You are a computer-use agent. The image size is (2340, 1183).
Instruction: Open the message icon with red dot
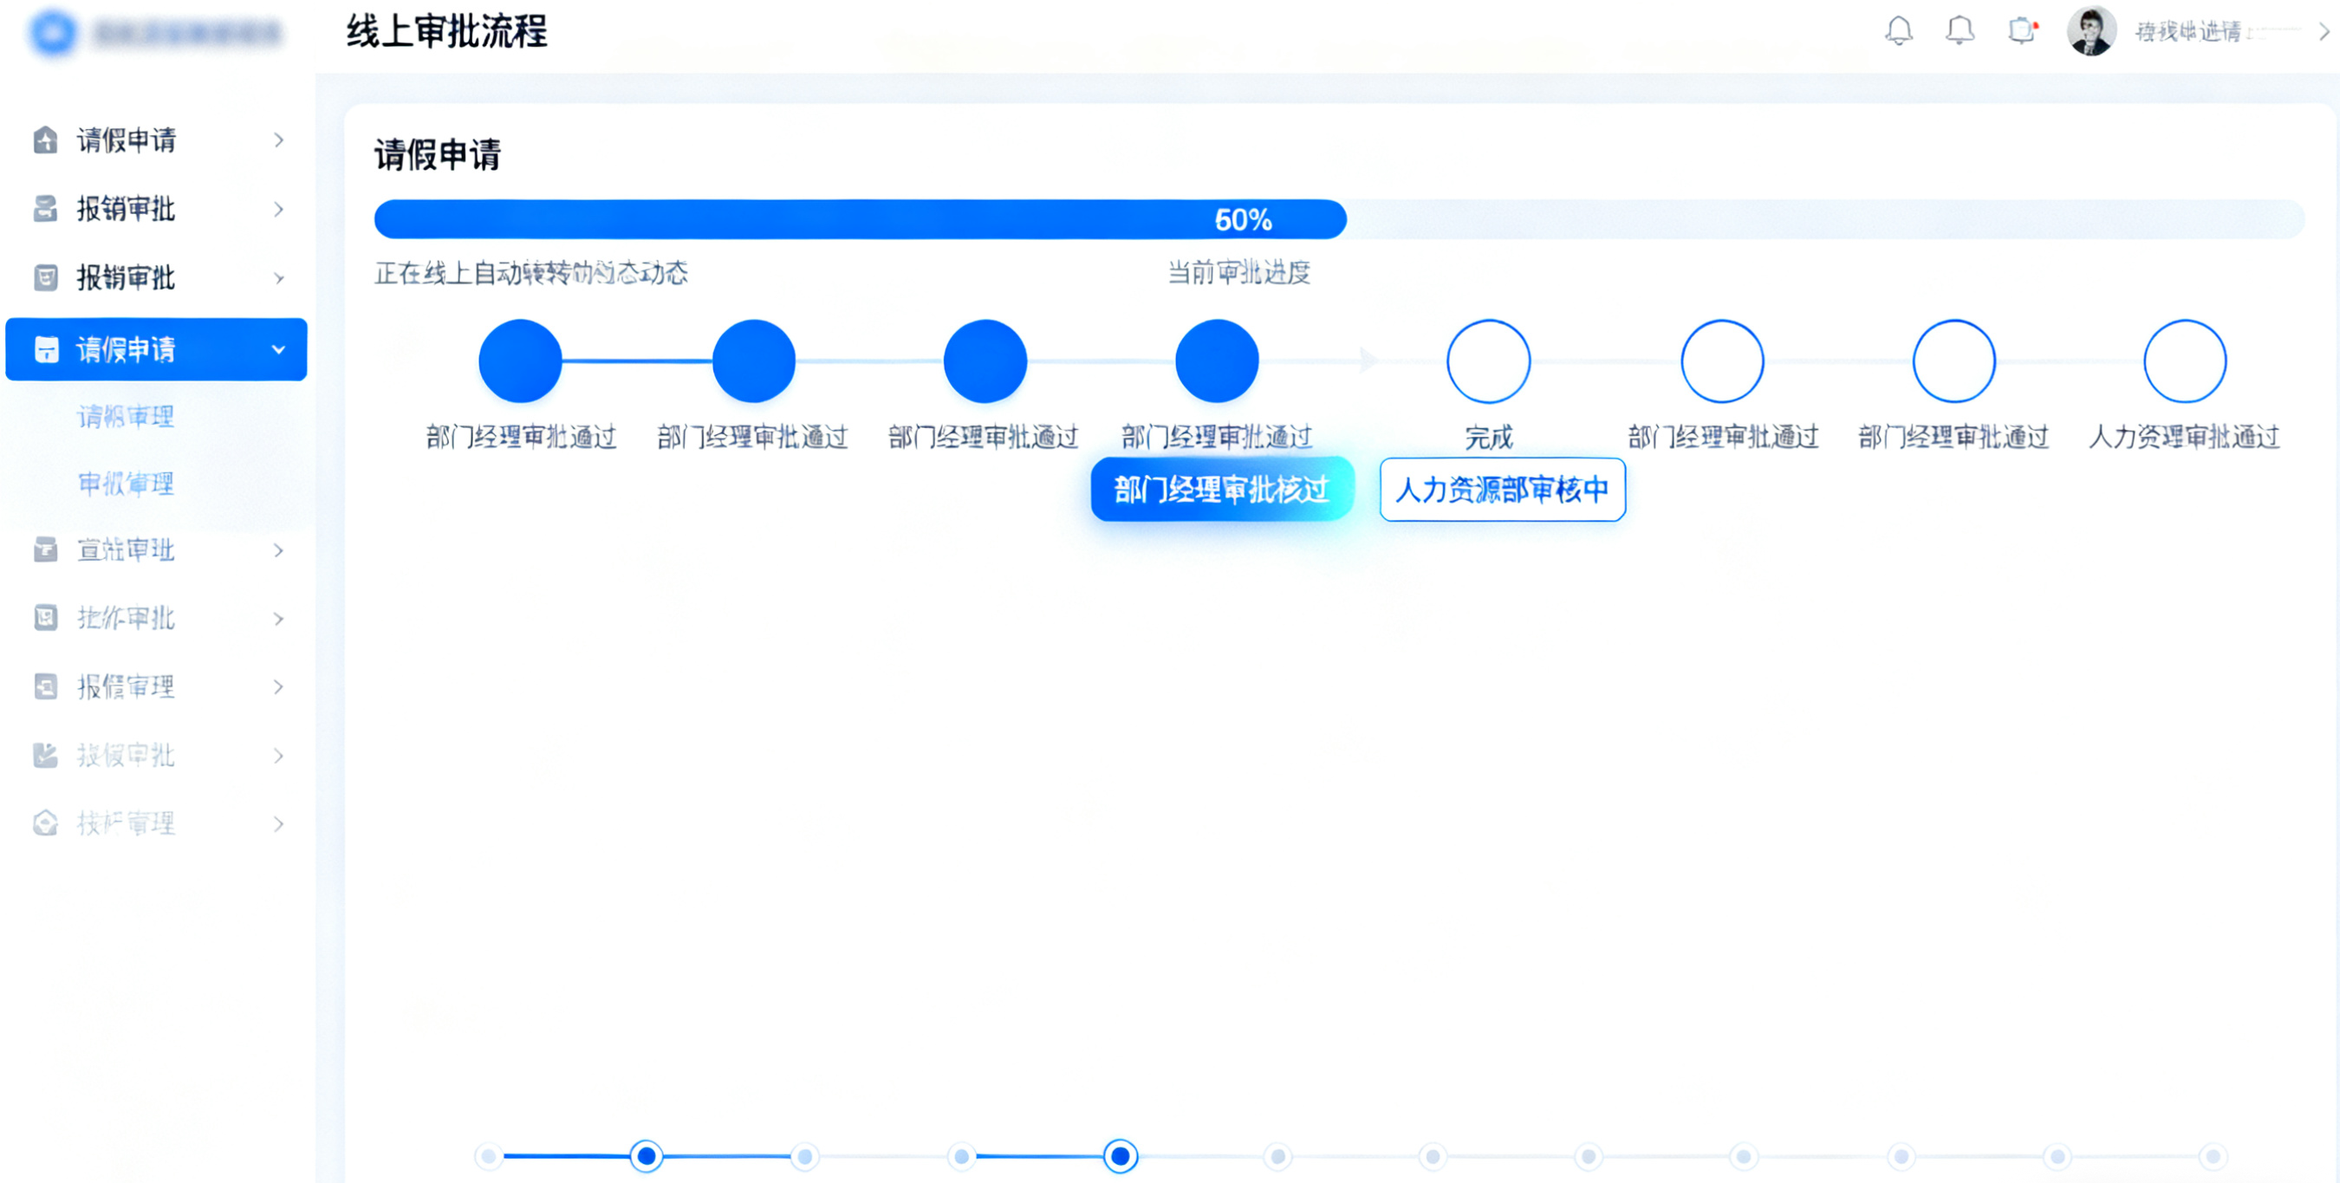coord(2021,31)
